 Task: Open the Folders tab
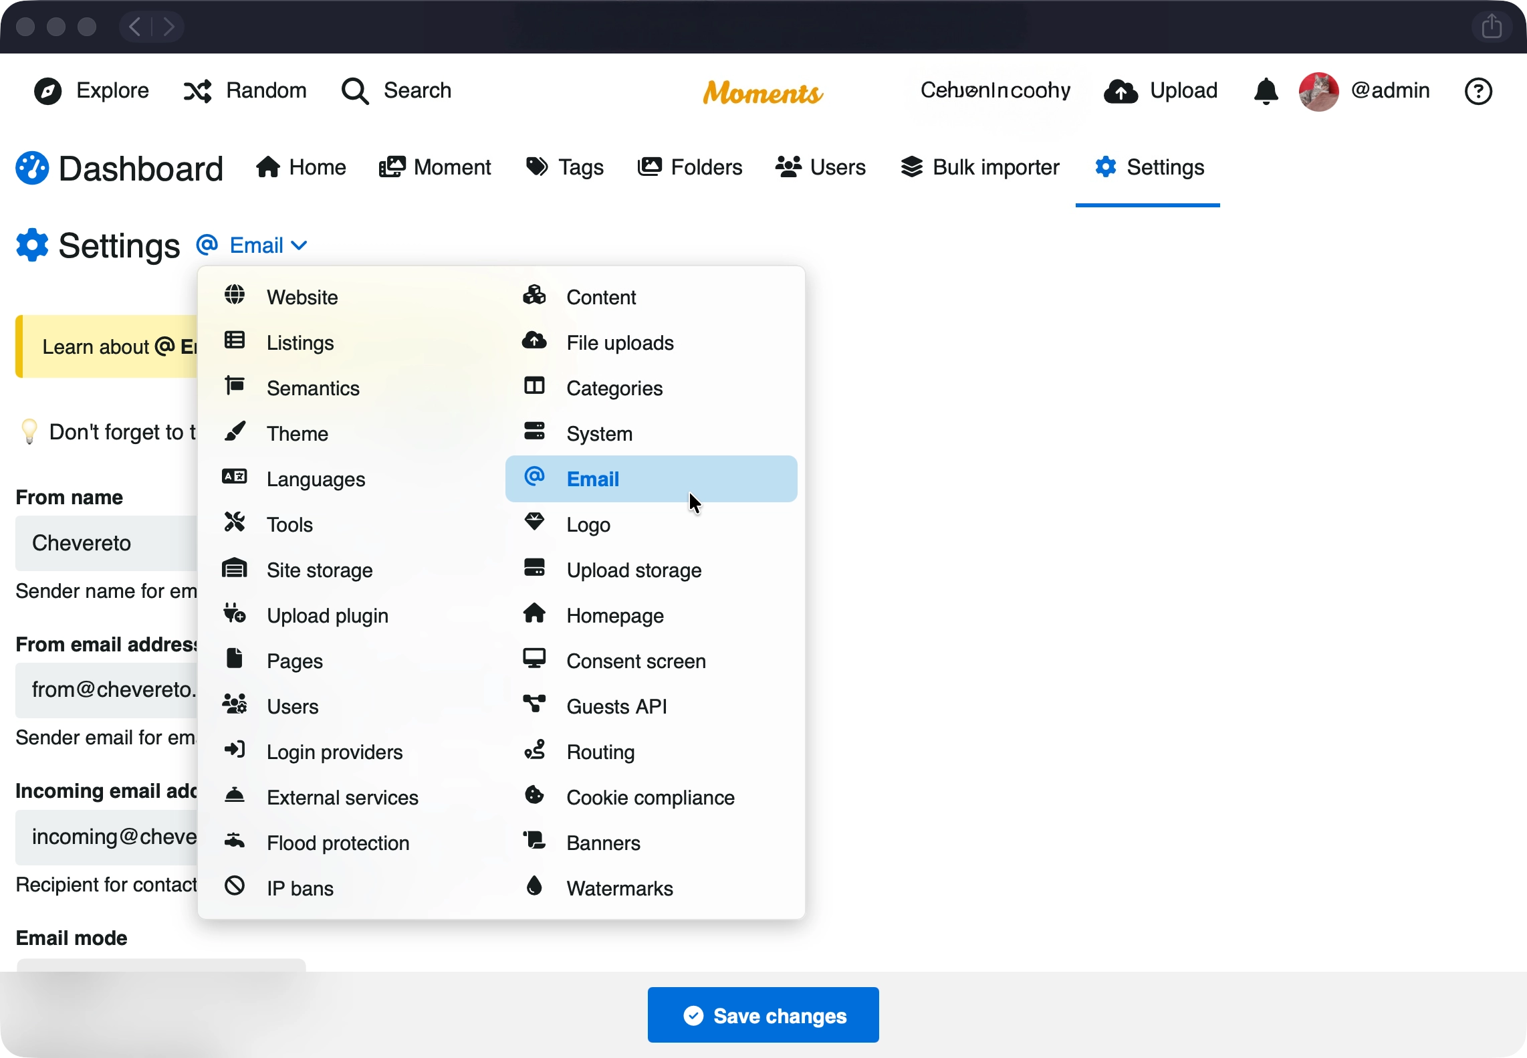(x=690, y=167)
